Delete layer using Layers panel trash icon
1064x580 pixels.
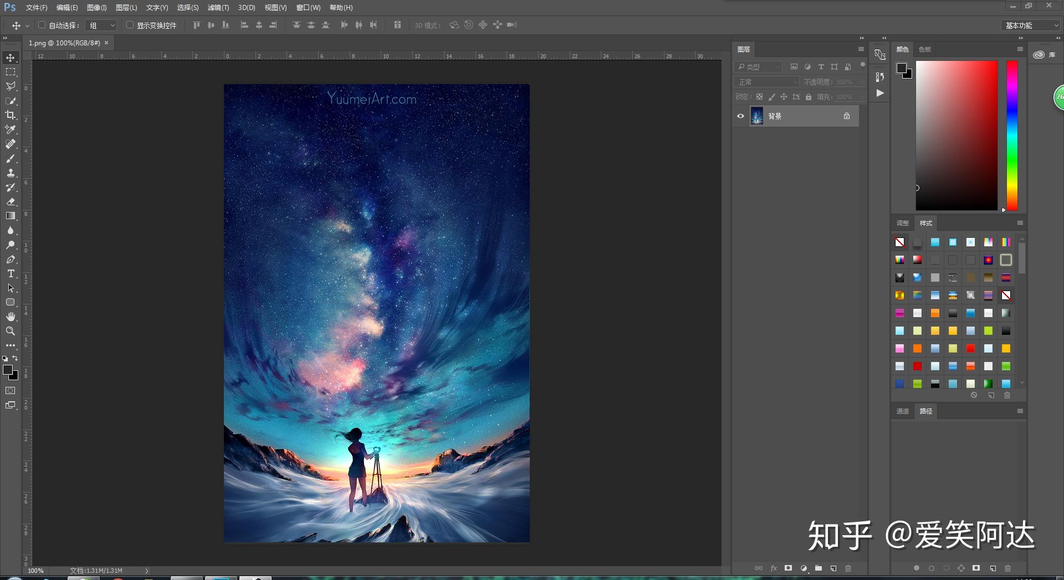click(848, 568)
